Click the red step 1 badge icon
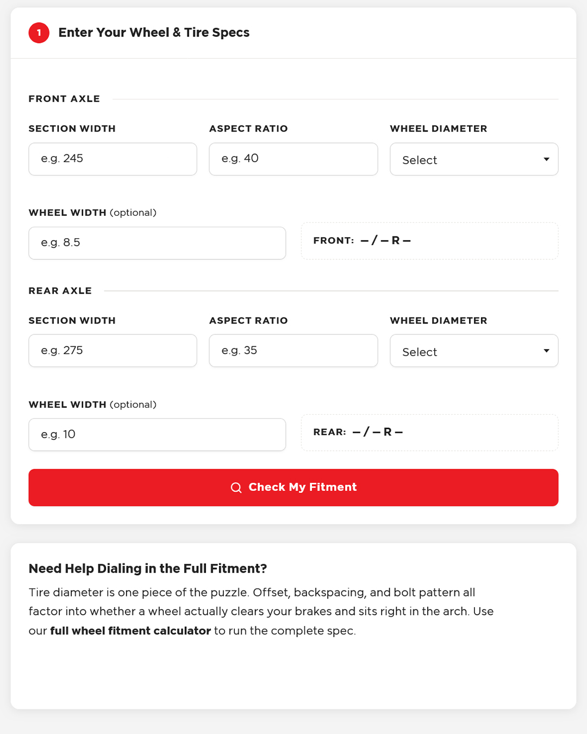 39,33
